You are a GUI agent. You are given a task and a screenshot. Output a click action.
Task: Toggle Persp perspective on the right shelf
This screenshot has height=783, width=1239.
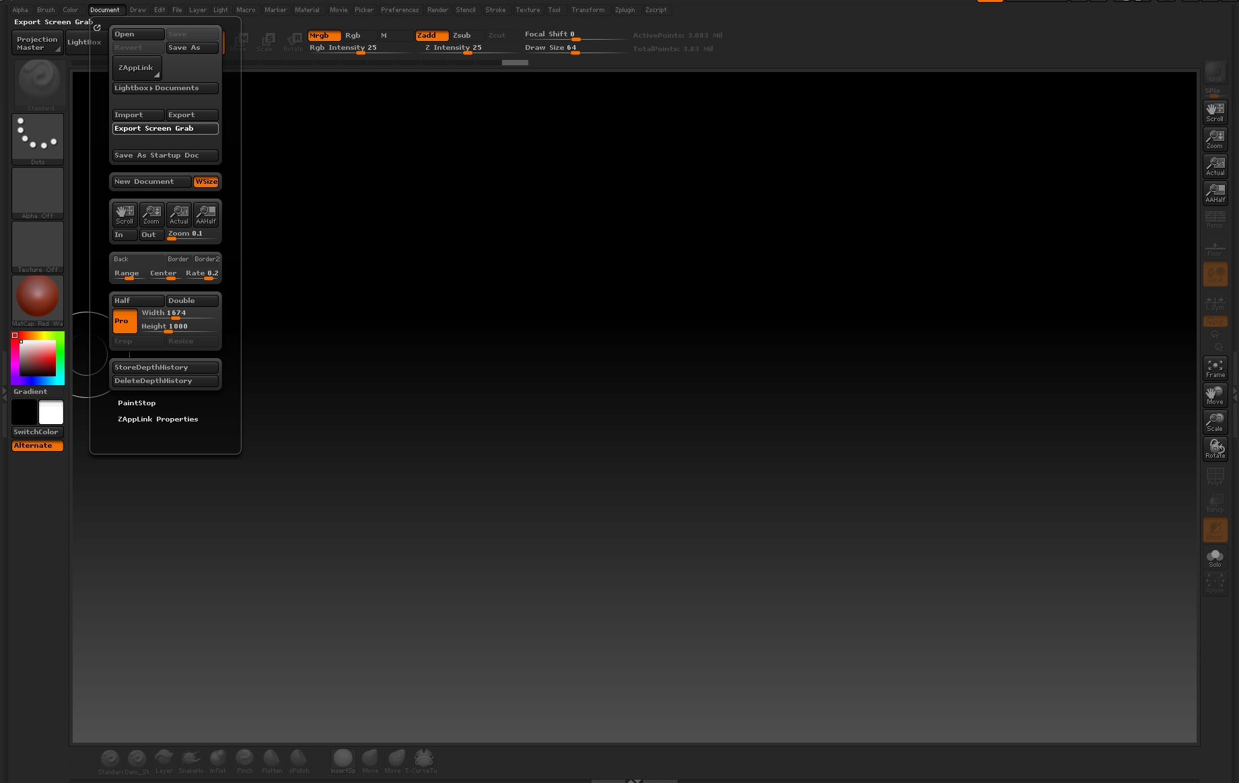(1215, 220)
